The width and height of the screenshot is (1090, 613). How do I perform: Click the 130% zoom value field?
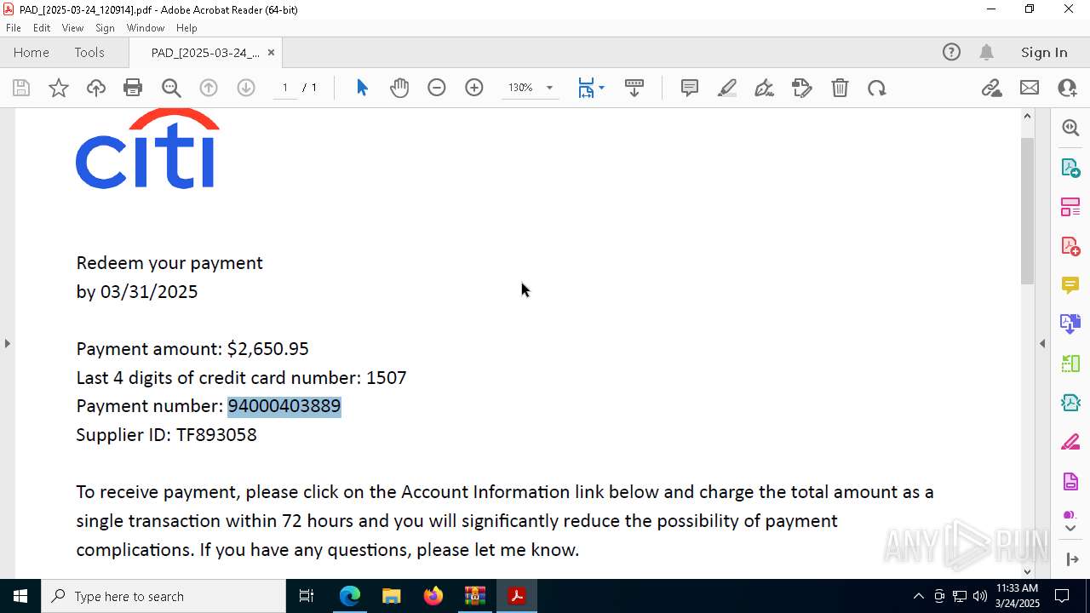click(520, 88)
